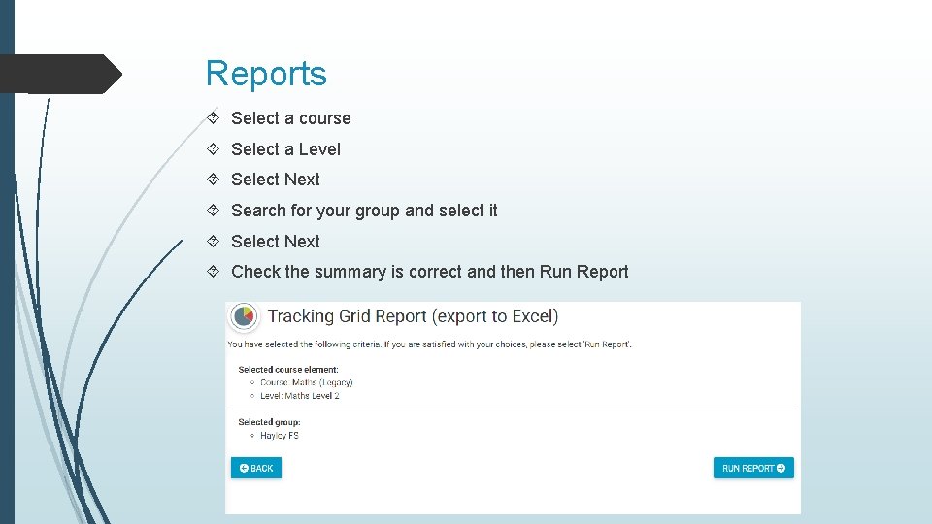Click 'Search for your group and select it'
This screenshot has height=524, width=932.
click(x=364, y=211)
